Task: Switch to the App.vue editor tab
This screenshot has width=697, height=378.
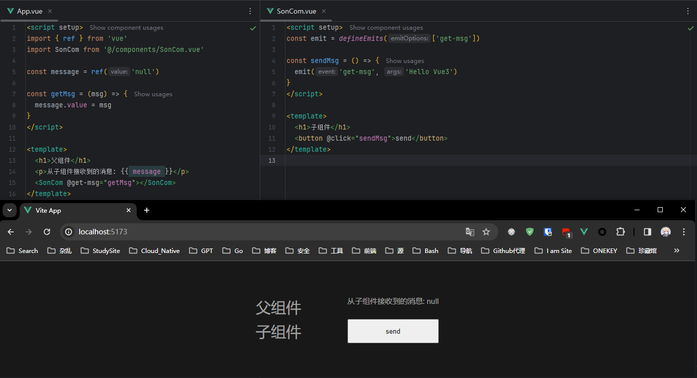Action: pyautogui.click(x=29, y=11)
